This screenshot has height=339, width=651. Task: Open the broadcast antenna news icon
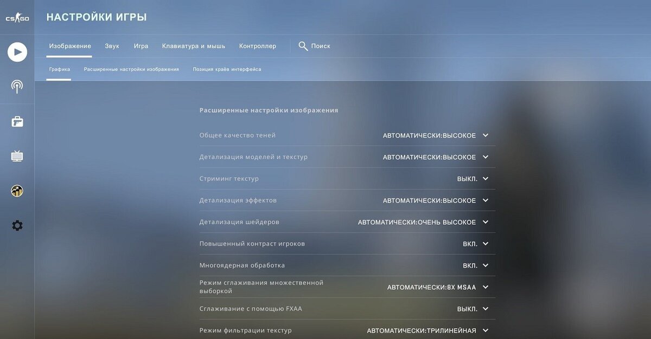point(17,87)
